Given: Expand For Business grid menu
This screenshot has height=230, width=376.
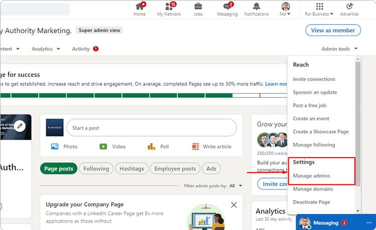Looking at the screenshot, I should [319, 9].
